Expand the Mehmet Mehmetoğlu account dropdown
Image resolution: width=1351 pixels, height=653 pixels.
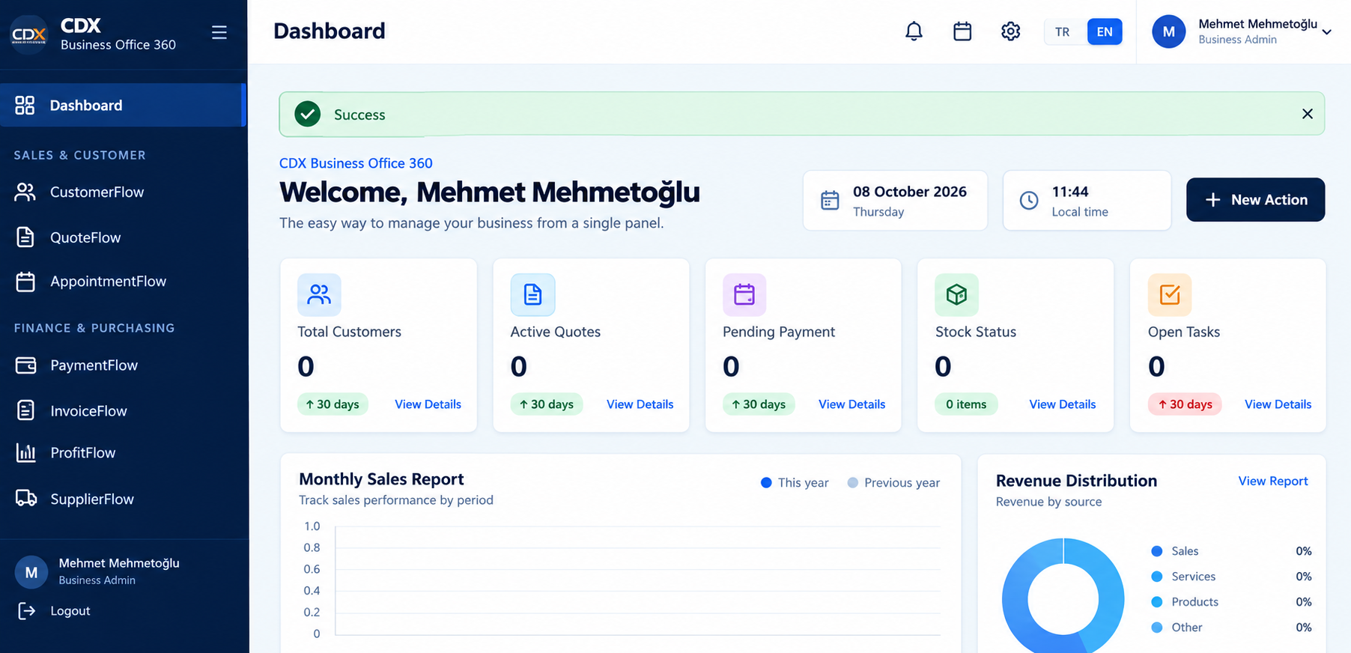(1326, 31)
